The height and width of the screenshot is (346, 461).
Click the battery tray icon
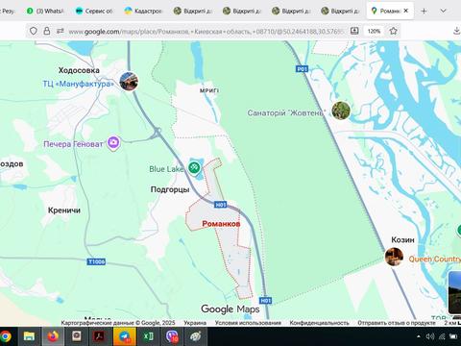click(x=453, y=336)
